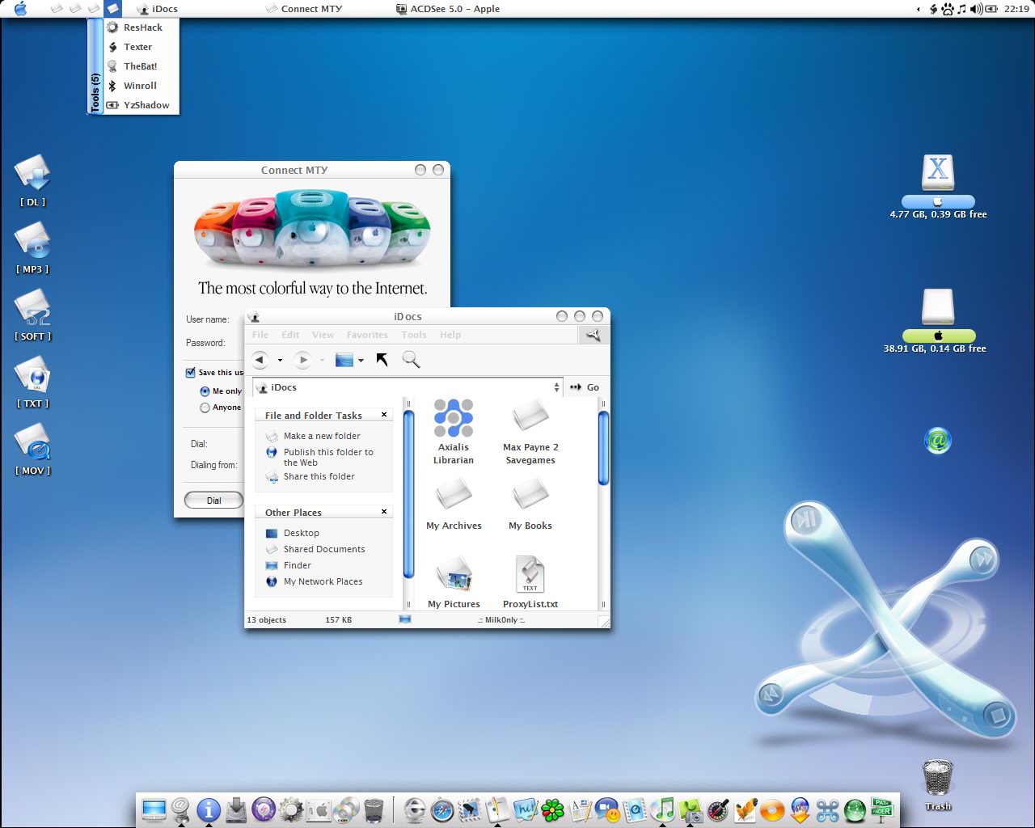
Task: Open Edit menu in iDocs window
Action: click(x=290, y=335)
